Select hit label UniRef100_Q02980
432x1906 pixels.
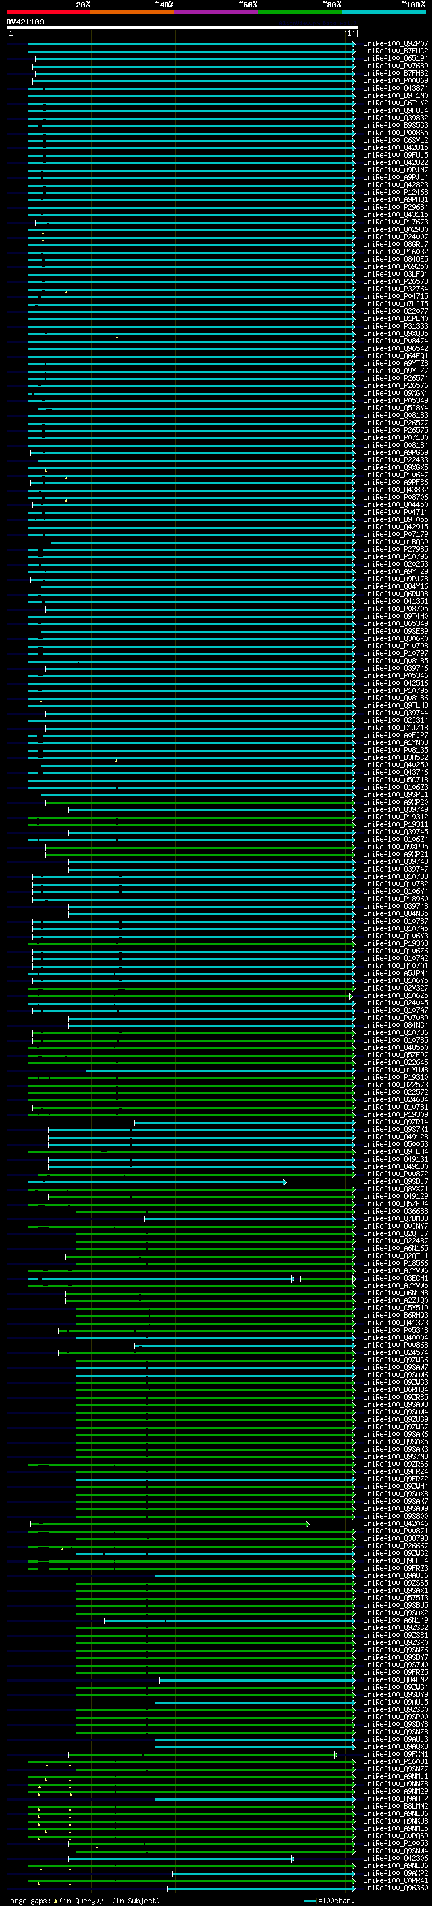pyautogui.click(x=395, y=229)
